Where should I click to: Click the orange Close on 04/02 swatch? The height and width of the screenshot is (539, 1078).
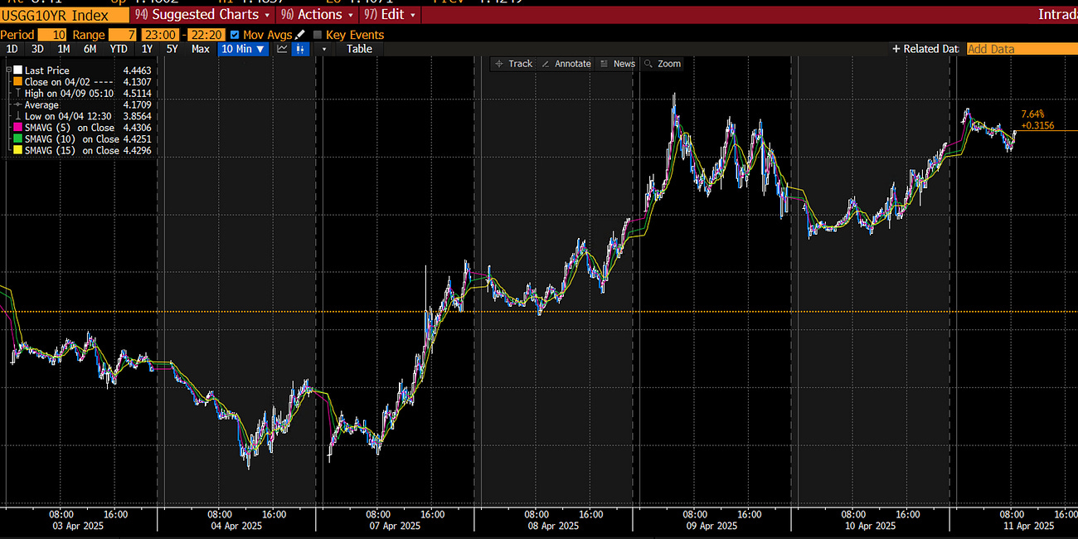coord(17,82)
